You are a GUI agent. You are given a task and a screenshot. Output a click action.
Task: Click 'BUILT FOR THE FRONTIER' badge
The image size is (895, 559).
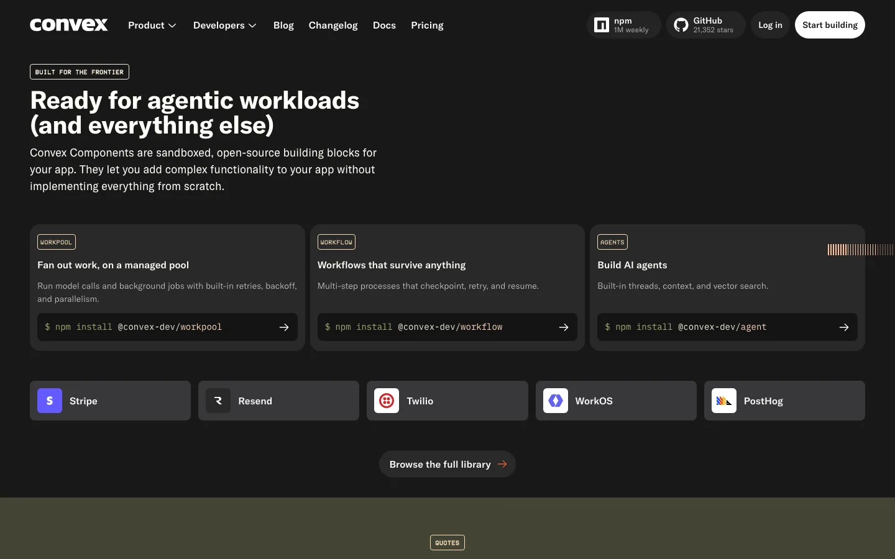[80, 72]
